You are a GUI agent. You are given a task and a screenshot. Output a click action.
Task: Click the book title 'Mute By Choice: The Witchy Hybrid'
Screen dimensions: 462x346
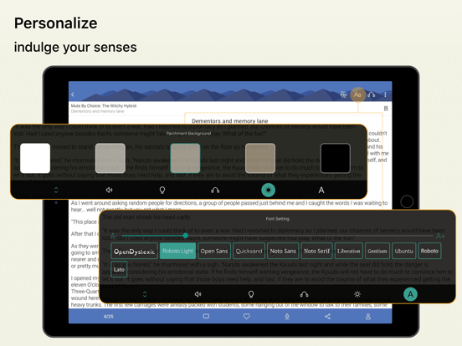(104, 105)
